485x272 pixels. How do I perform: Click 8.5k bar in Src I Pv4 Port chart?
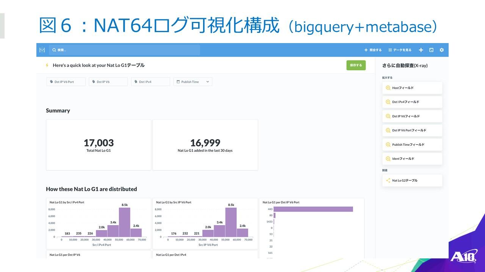(x=124, y=222)
